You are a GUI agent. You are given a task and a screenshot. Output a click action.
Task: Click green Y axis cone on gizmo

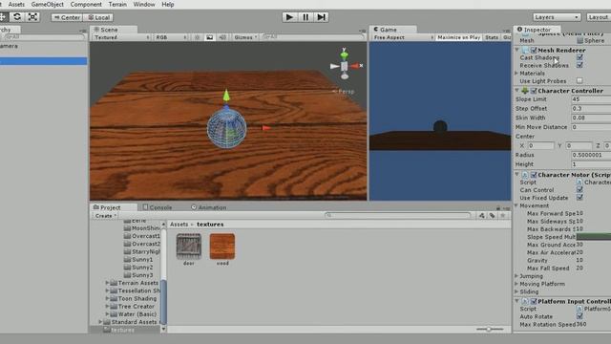point(344,55)
